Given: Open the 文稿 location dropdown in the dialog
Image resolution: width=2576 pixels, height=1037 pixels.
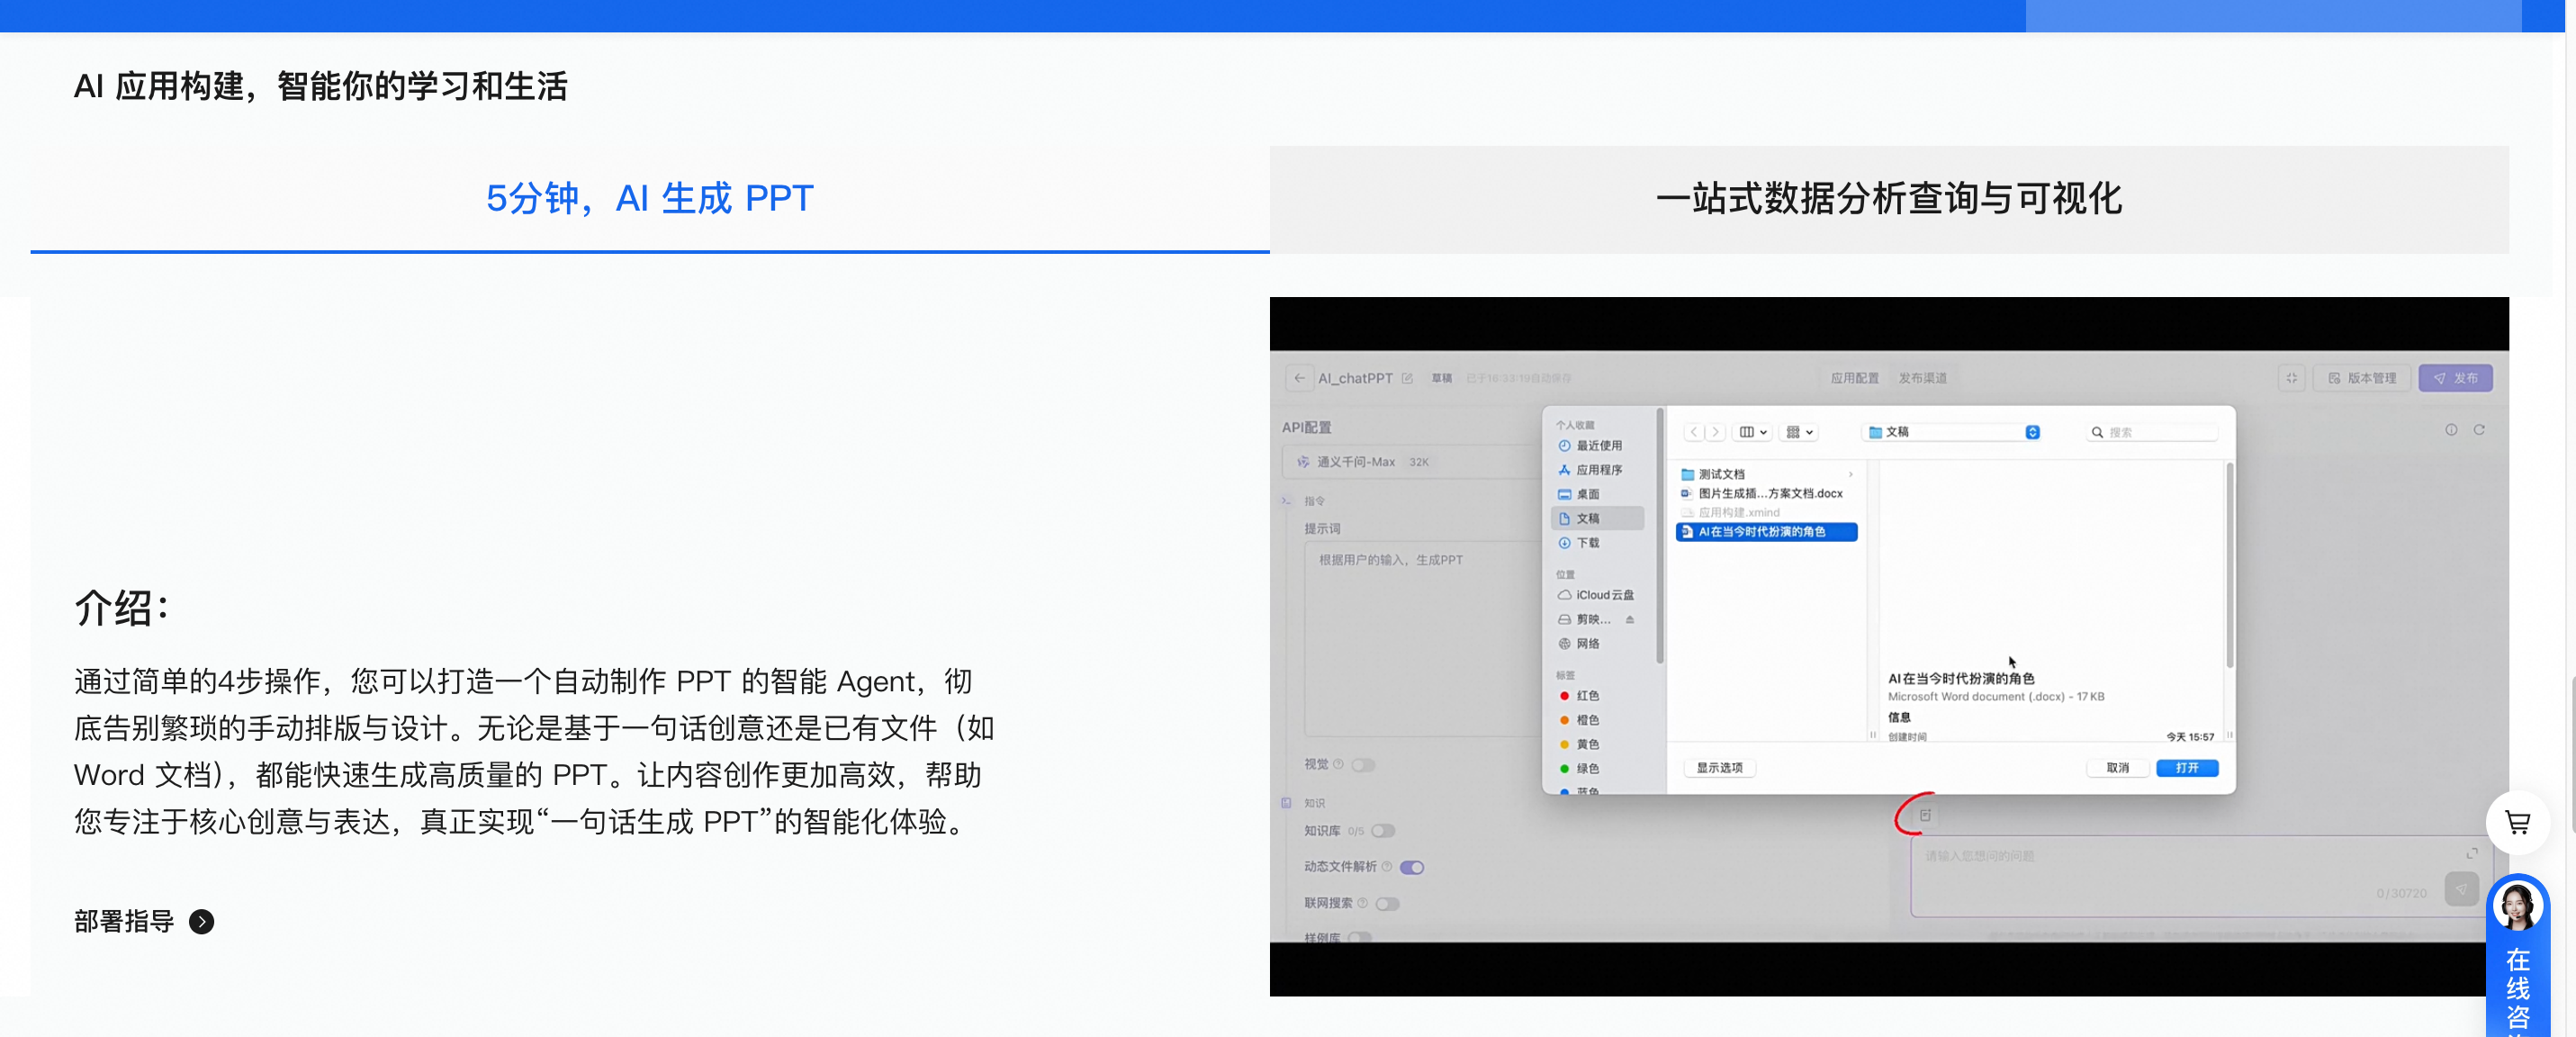Looking at the screenshot, I should tap(2032, 431).
